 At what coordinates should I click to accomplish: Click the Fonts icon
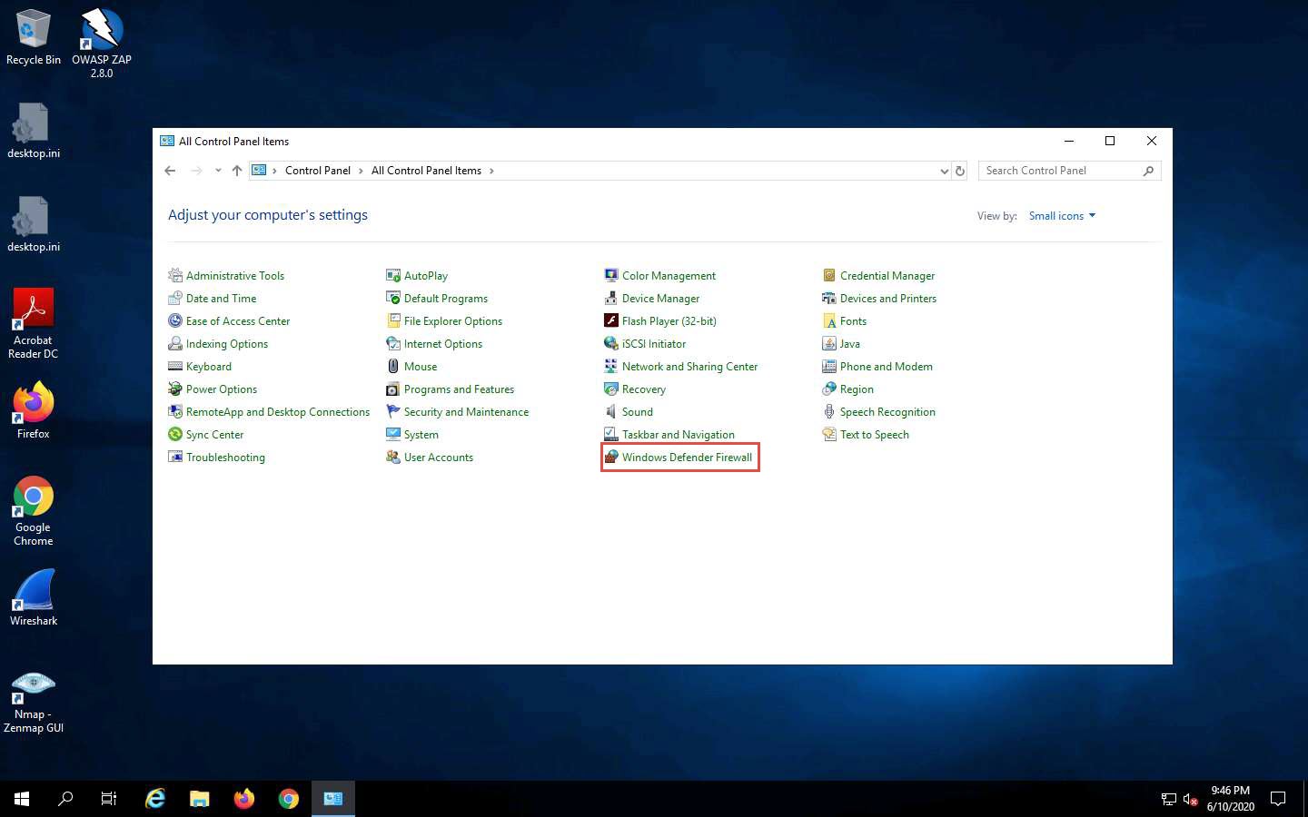pyautogui.click(x=829, y=320)
